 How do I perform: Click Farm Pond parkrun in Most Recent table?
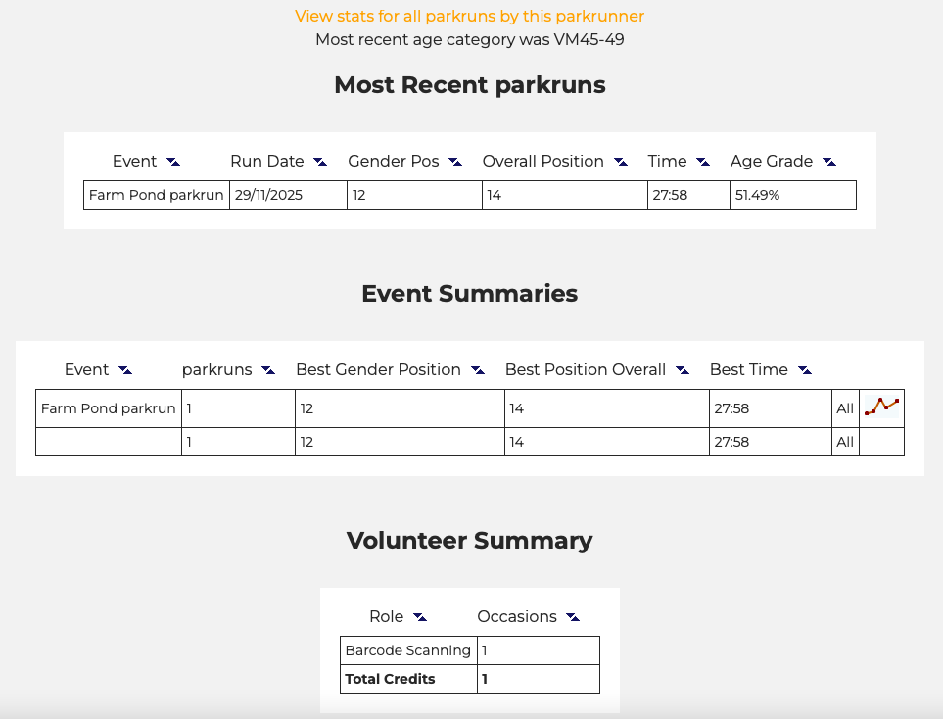tap(157, 195)
